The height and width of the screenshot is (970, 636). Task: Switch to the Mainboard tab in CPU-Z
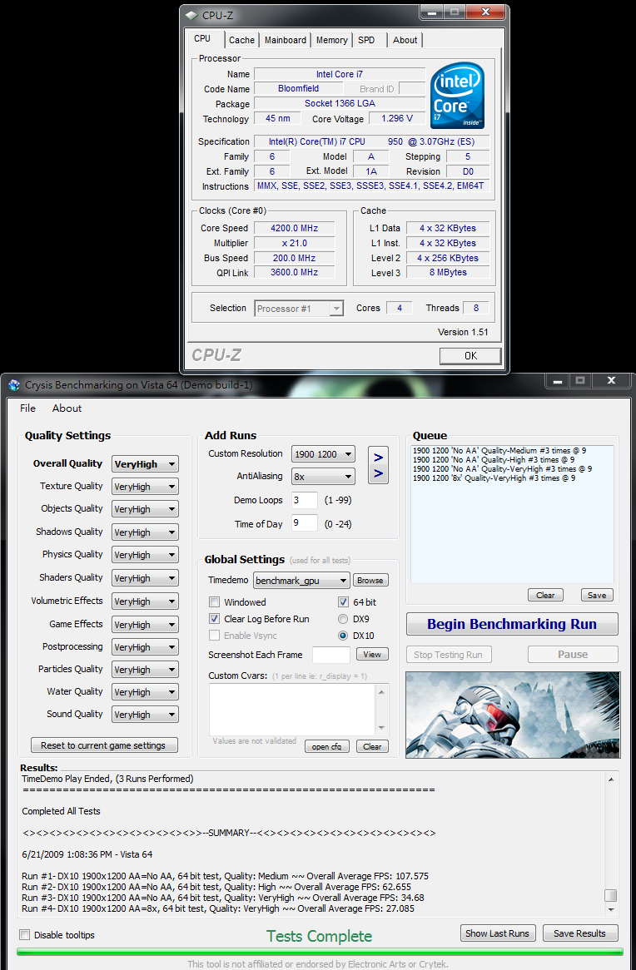[x=286, y=40]
